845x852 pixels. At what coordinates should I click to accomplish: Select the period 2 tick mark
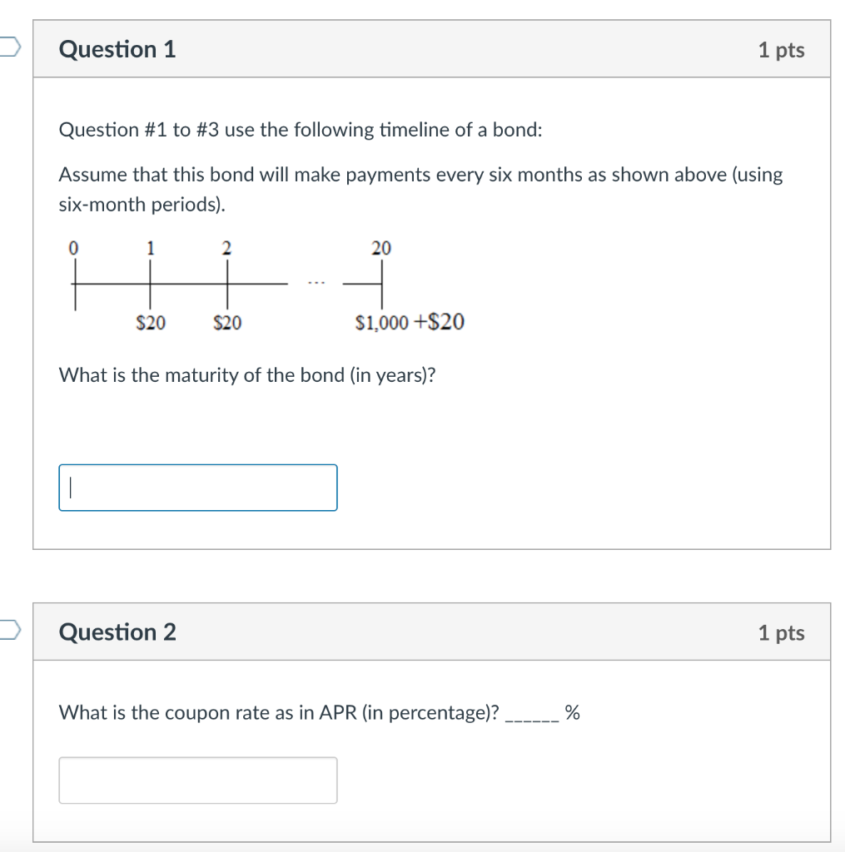(x=226, y=283)
